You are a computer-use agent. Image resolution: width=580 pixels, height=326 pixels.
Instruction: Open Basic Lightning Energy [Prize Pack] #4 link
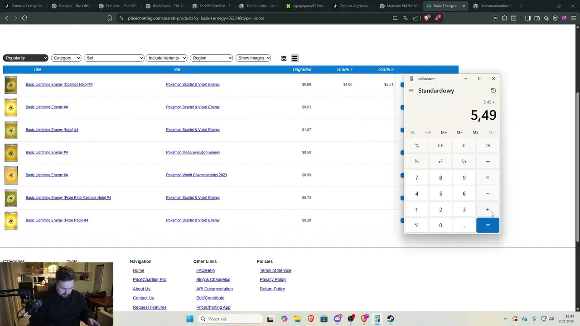57,220
